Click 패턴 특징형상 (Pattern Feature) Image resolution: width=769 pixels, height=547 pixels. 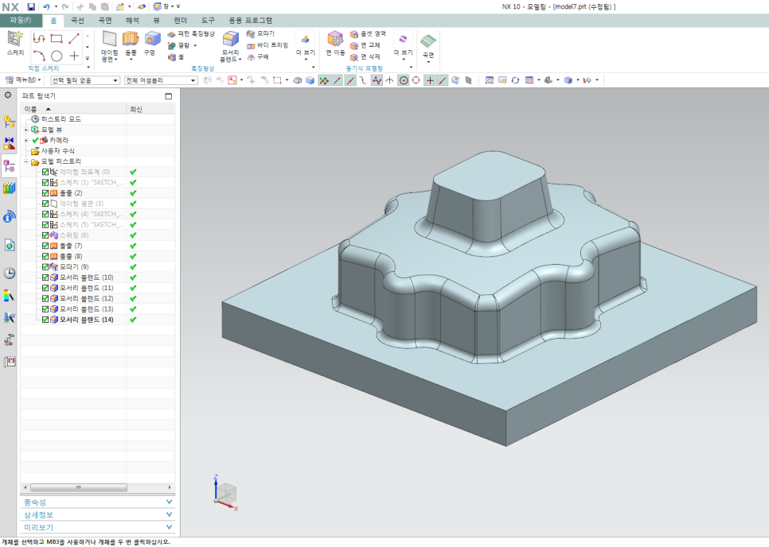191,33
